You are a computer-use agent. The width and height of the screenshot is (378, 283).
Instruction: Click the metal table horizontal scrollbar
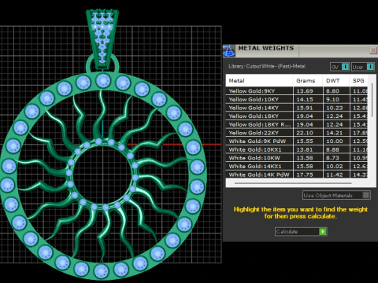click(x=293, y=183)
